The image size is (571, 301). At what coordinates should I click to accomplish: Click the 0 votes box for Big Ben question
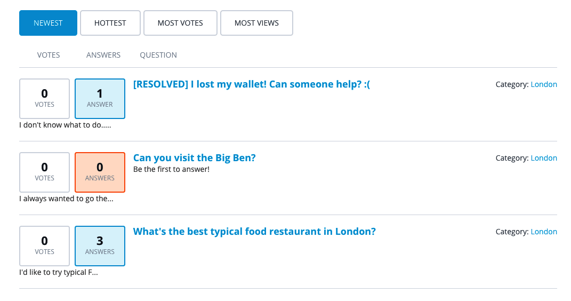[x=44, y=172]
